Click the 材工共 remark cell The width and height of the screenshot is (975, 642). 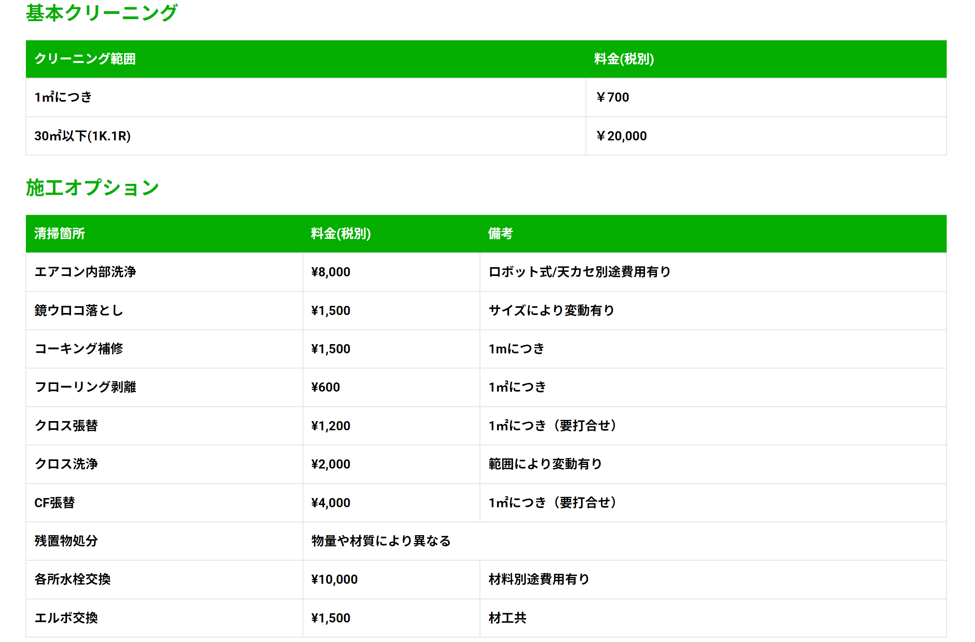[x=507, y=618]
